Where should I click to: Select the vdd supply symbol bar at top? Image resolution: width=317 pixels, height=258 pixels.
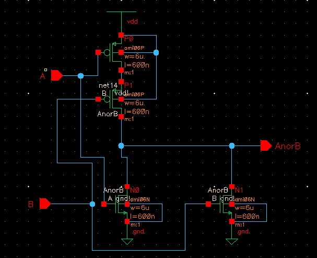pos(121,12)
